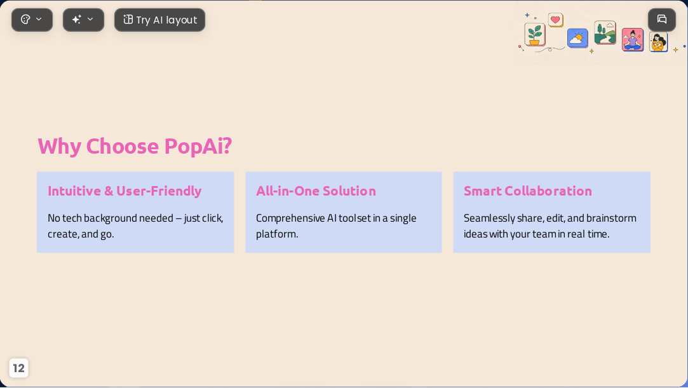Select the Why Choose PopAi? title

135,147
